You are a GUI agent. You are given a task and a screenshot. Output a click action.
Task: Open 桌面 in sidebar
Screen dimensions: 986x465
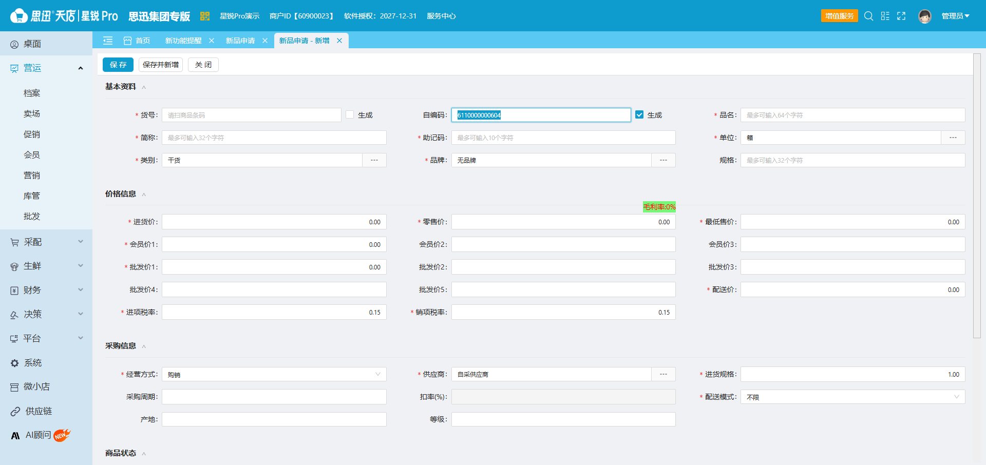point(46,44)
